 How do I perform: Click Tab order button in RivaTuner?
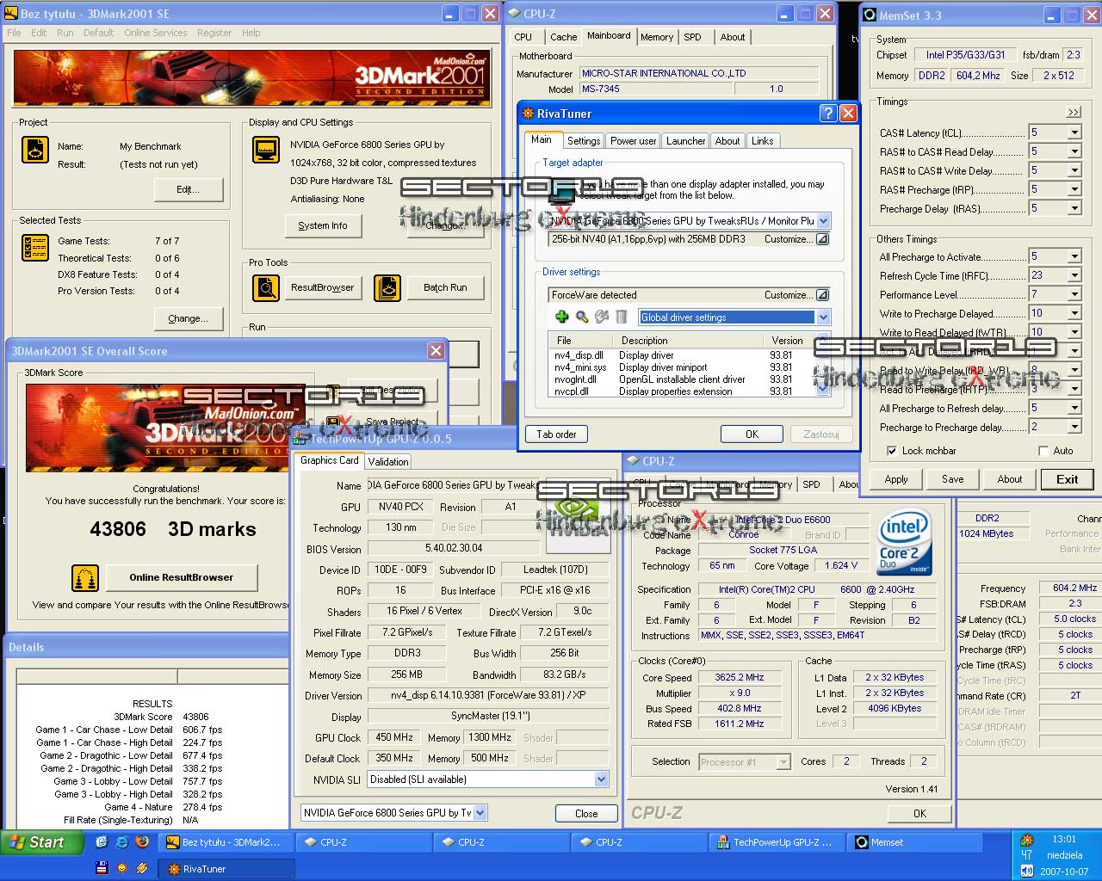pyautogui.click(x=556, y=434)
